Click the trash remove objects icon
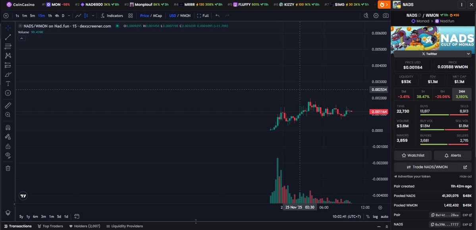Image resolution: width=476 pixels, height=230 pixels. tap(8, 168)
